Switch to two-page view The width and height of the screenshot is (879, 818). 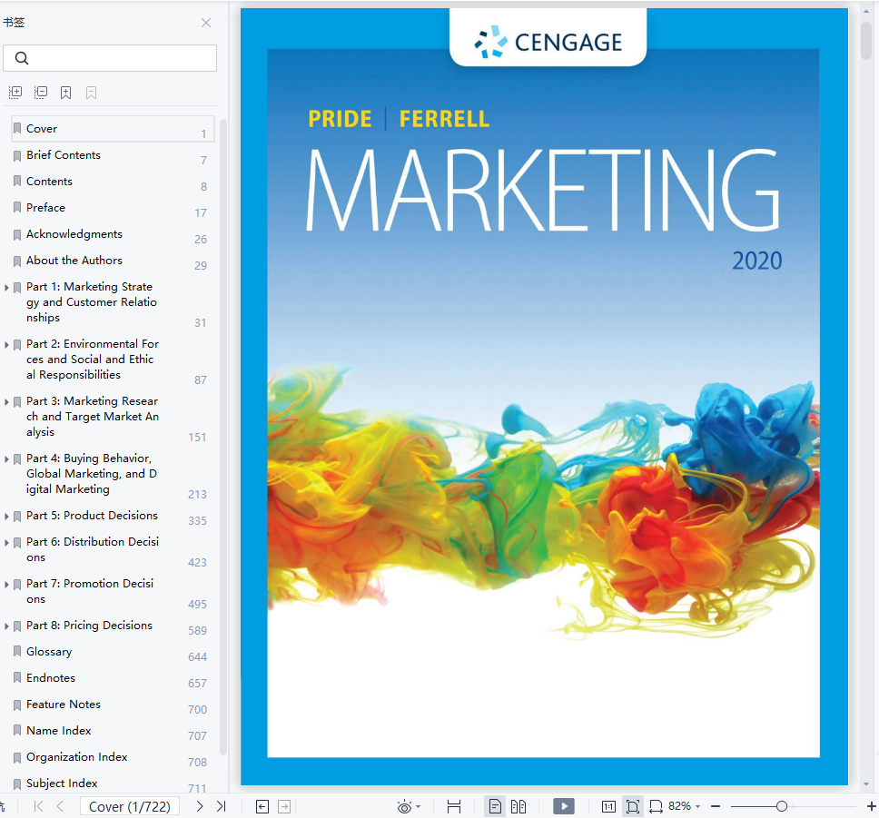click(519, 807)
